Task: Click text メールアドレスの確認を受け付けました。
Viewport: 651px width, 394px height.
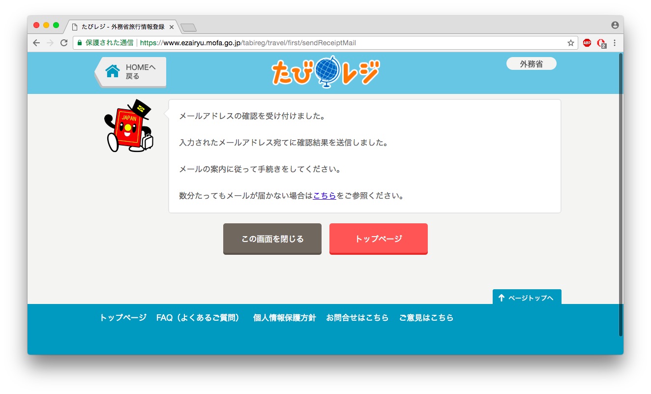Action: coord(252,117)
